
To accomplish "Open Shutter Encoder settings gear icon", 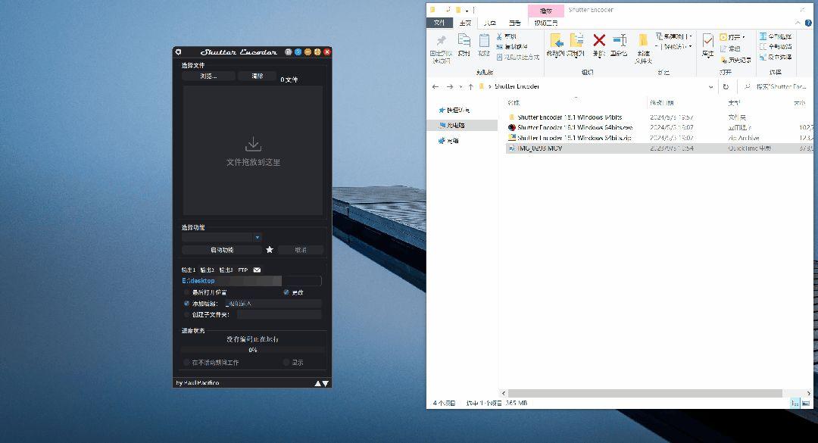I will click(x=179, y=52).
